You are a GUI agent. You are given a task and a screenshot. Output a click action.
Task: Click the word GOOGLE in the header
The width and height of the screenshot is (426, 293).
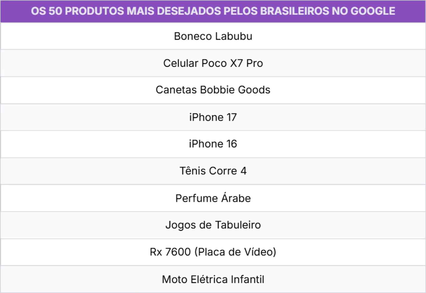coord(373,11)
